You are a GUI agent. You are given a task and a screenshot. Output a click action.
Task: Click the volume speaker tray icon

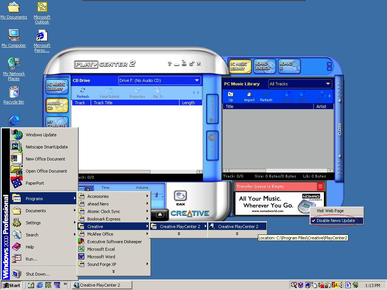point(341,285)
